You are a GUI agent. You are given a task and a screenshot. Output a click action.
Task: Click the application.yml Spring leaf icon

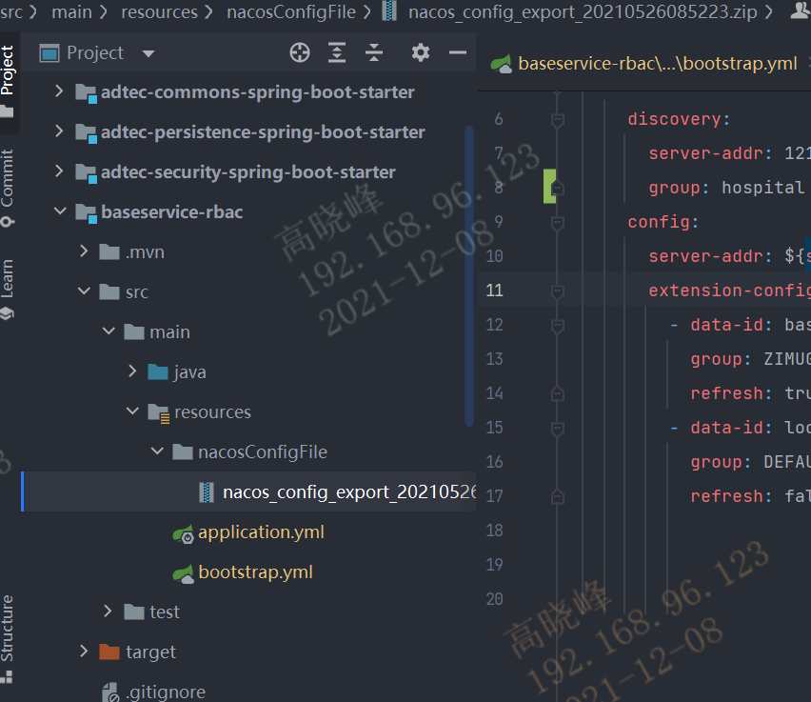(x=183, y=533)
